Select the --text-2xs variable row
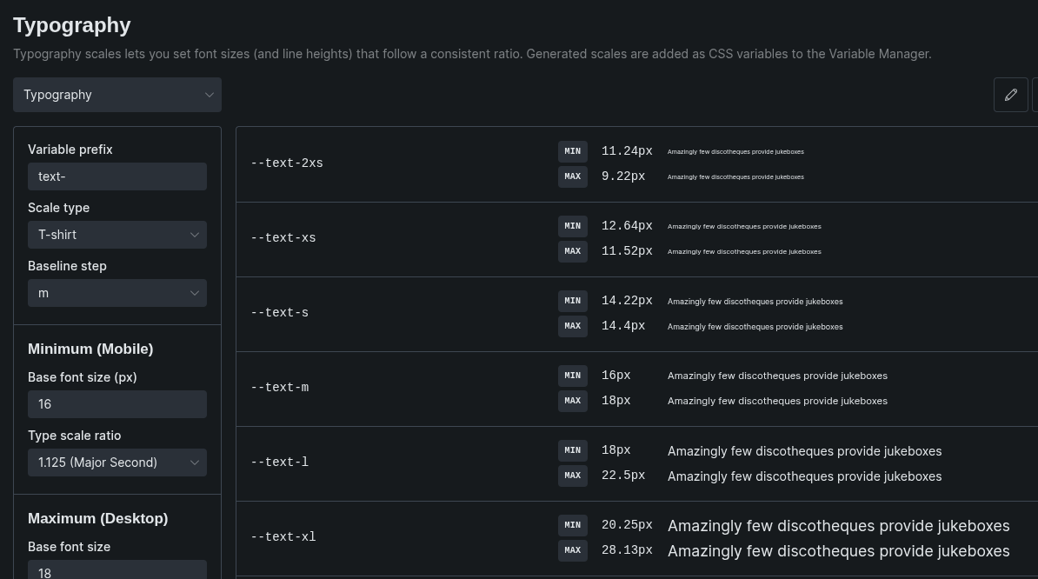 [x=287, y=163]
